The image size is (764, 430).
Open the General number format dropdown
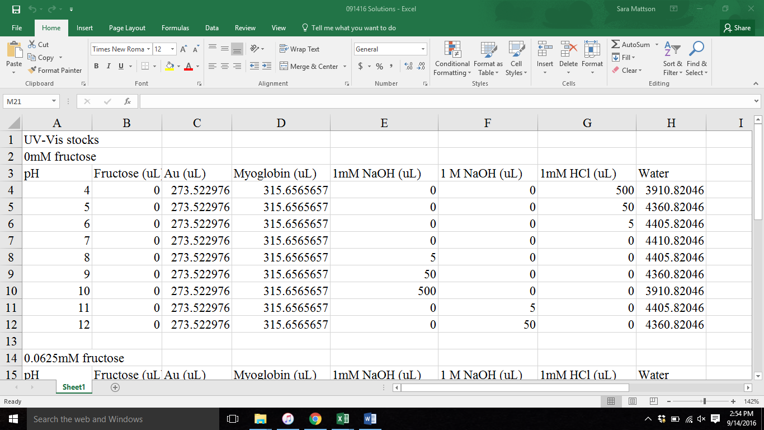pos(423,49)
